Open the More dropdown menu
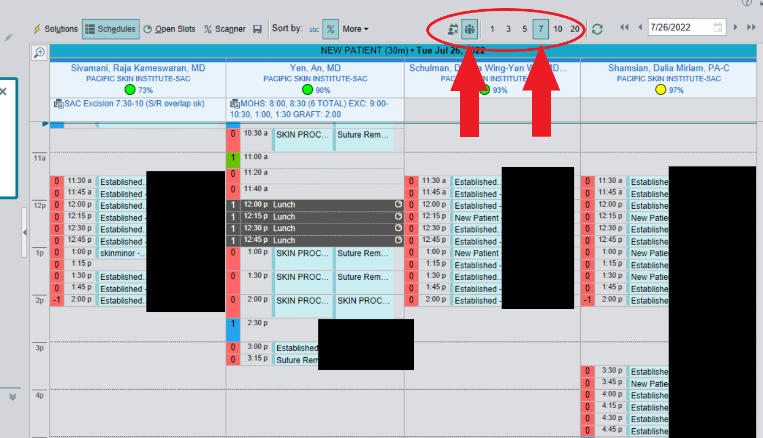 pyautogui.click(x=354, y=29)
